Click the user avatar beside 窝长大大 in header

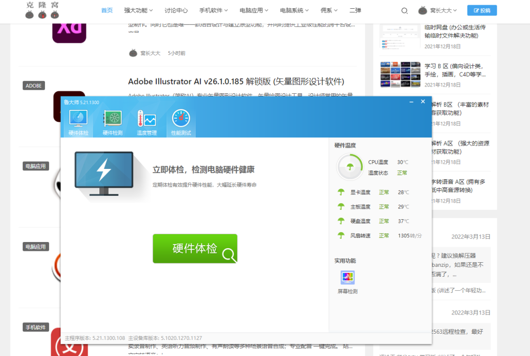(x=422, y=10)
